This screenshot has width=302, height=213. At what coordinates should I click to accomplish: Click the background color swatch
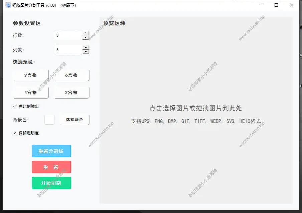49,119
